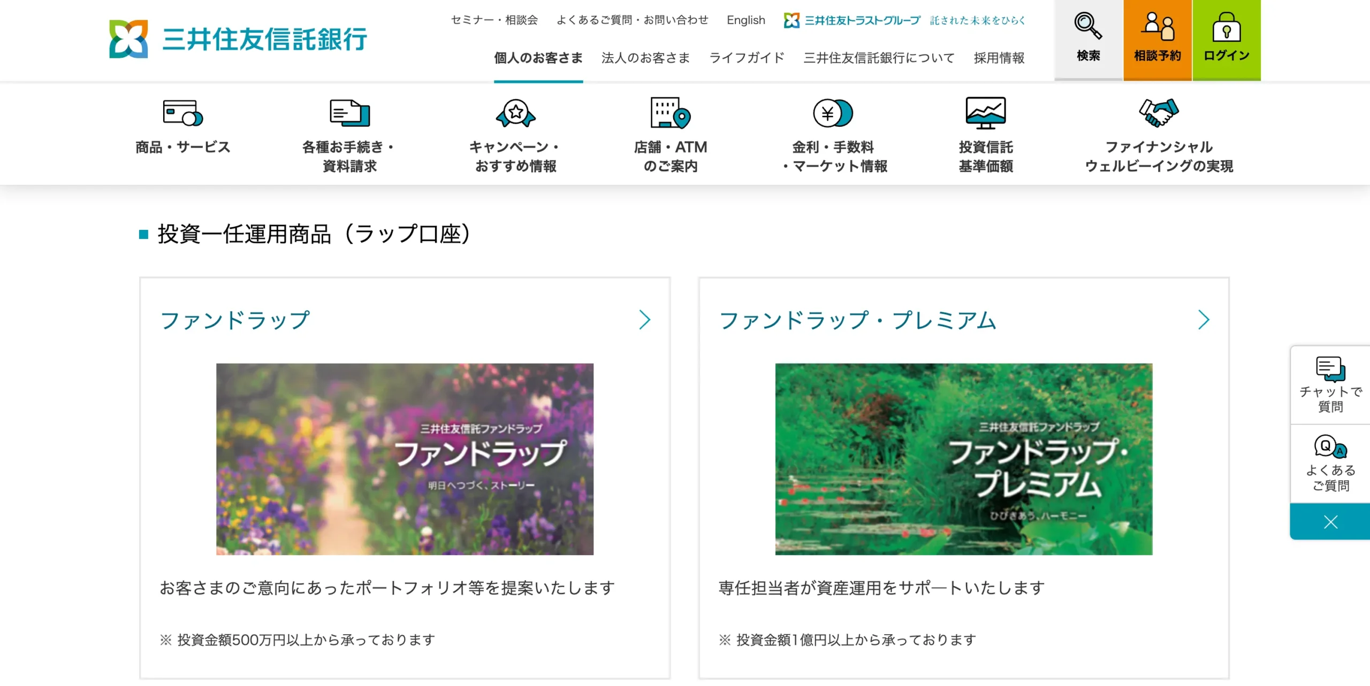Open the English language link

(x=745, y=20)
